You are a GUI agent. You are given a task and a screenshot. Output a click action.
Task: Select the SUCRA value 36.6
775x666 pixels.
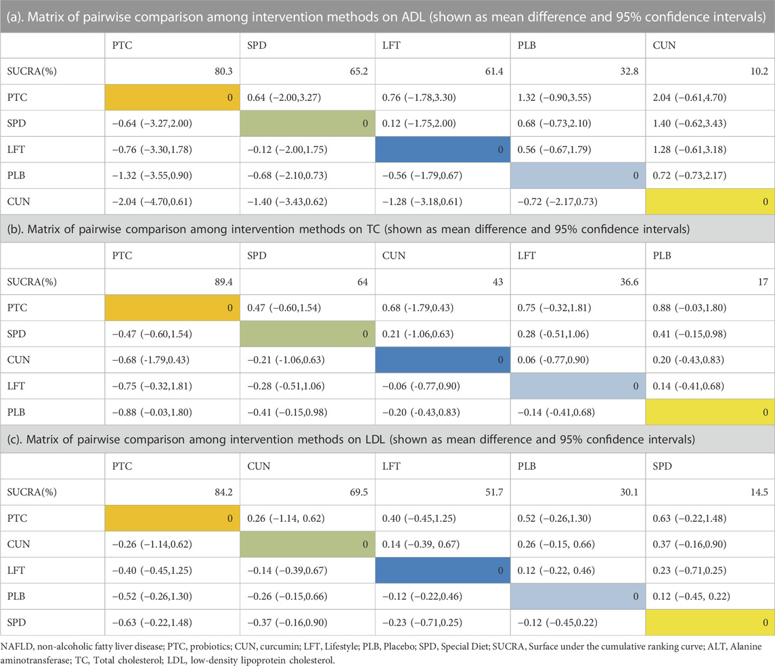[629, 282]
